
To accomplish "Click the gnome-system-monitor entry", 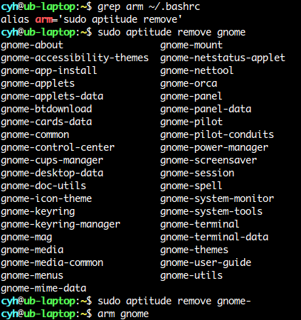I will pos(217,199).
